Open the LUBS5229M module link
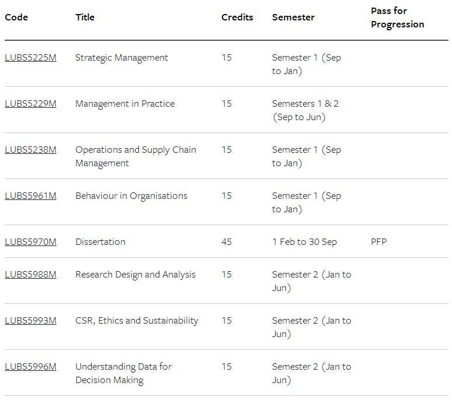Image resolution: width=452 pixels, height=400 pixels. pyautogui.click(x=30, y=104)
